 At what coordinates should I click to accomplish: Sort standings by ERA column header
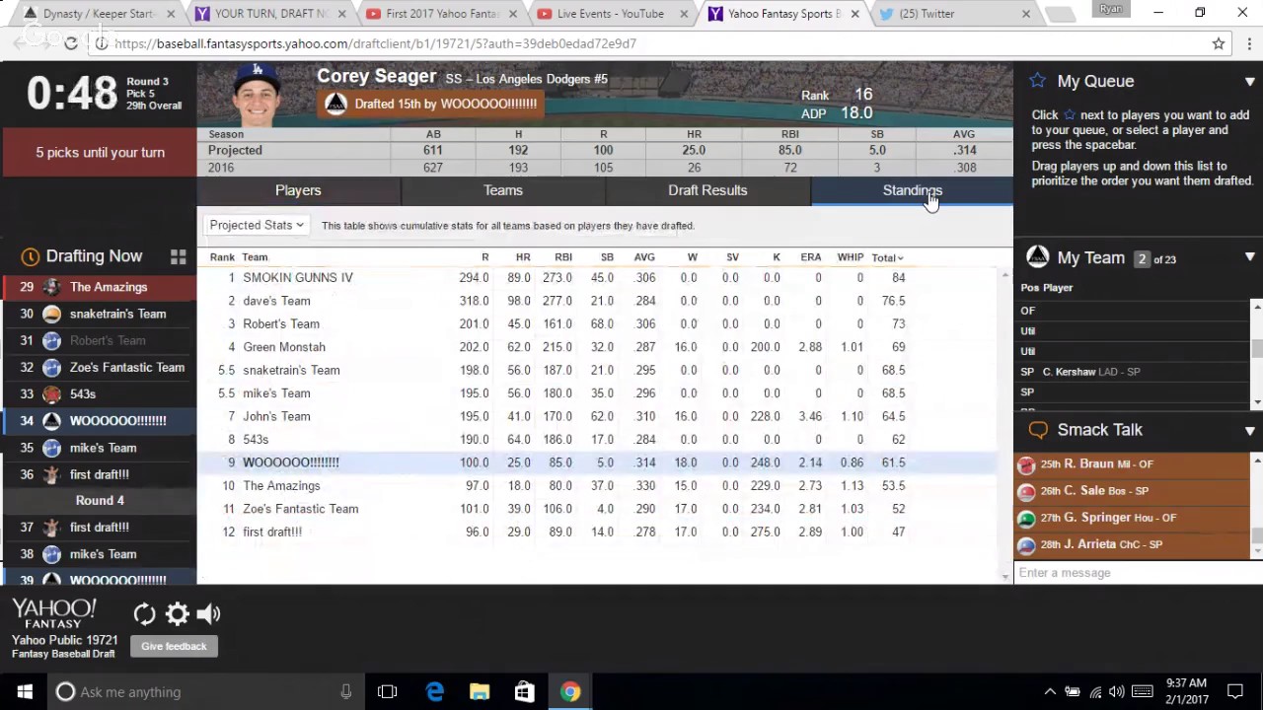[811, 257]
